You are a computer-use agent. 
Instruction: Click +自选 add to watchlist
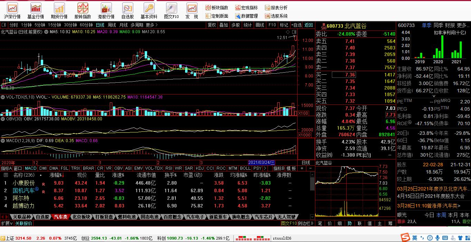[x=296, y=25]
